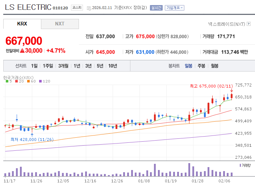Viewport: 255px width, 186px height.
Task: Show the 3개월 line chart
Action: pyautogui.click(x=63, y=66)
